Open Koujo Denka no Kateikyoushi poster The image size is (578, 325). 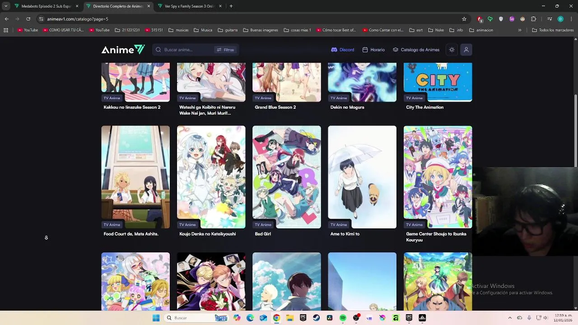211,177
